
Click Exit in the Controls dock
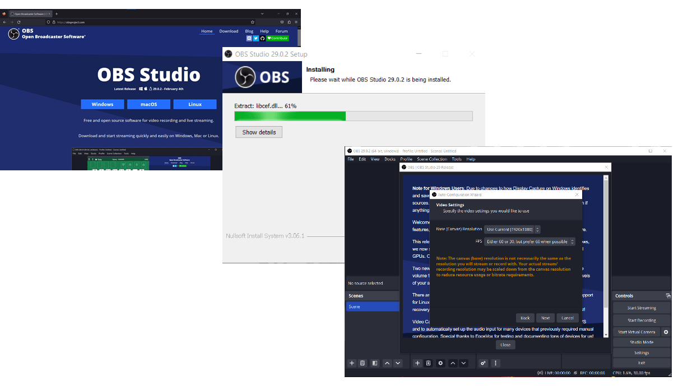(x=642, y=363)
